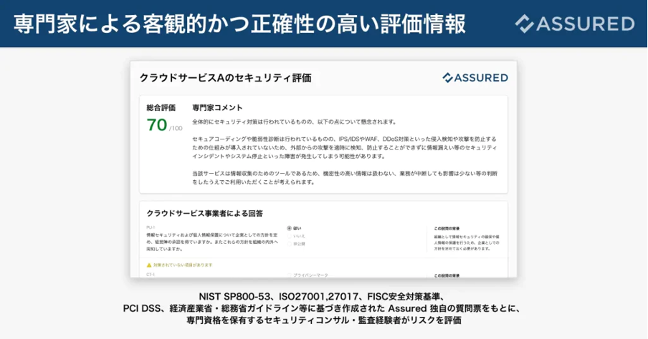Click the 対策されていない項目があります warning text
The image size is (648, 339).
tap(183, 265)
